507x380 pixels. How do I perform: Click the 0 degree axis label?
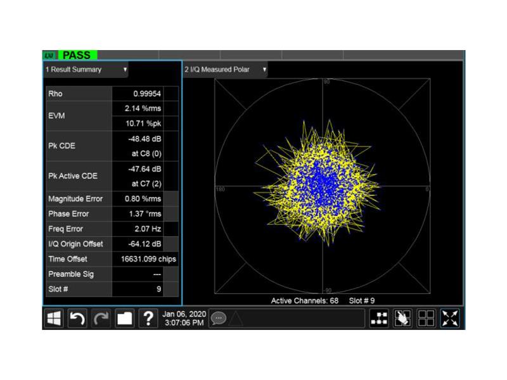point(427,189)
